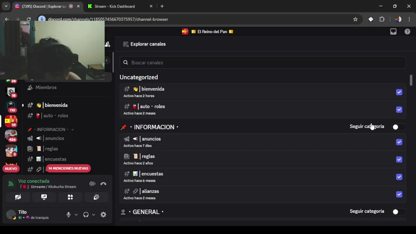This screenshot has width=416, height=234.
Task: Open server with 110 badge
Action: [11, 106]
